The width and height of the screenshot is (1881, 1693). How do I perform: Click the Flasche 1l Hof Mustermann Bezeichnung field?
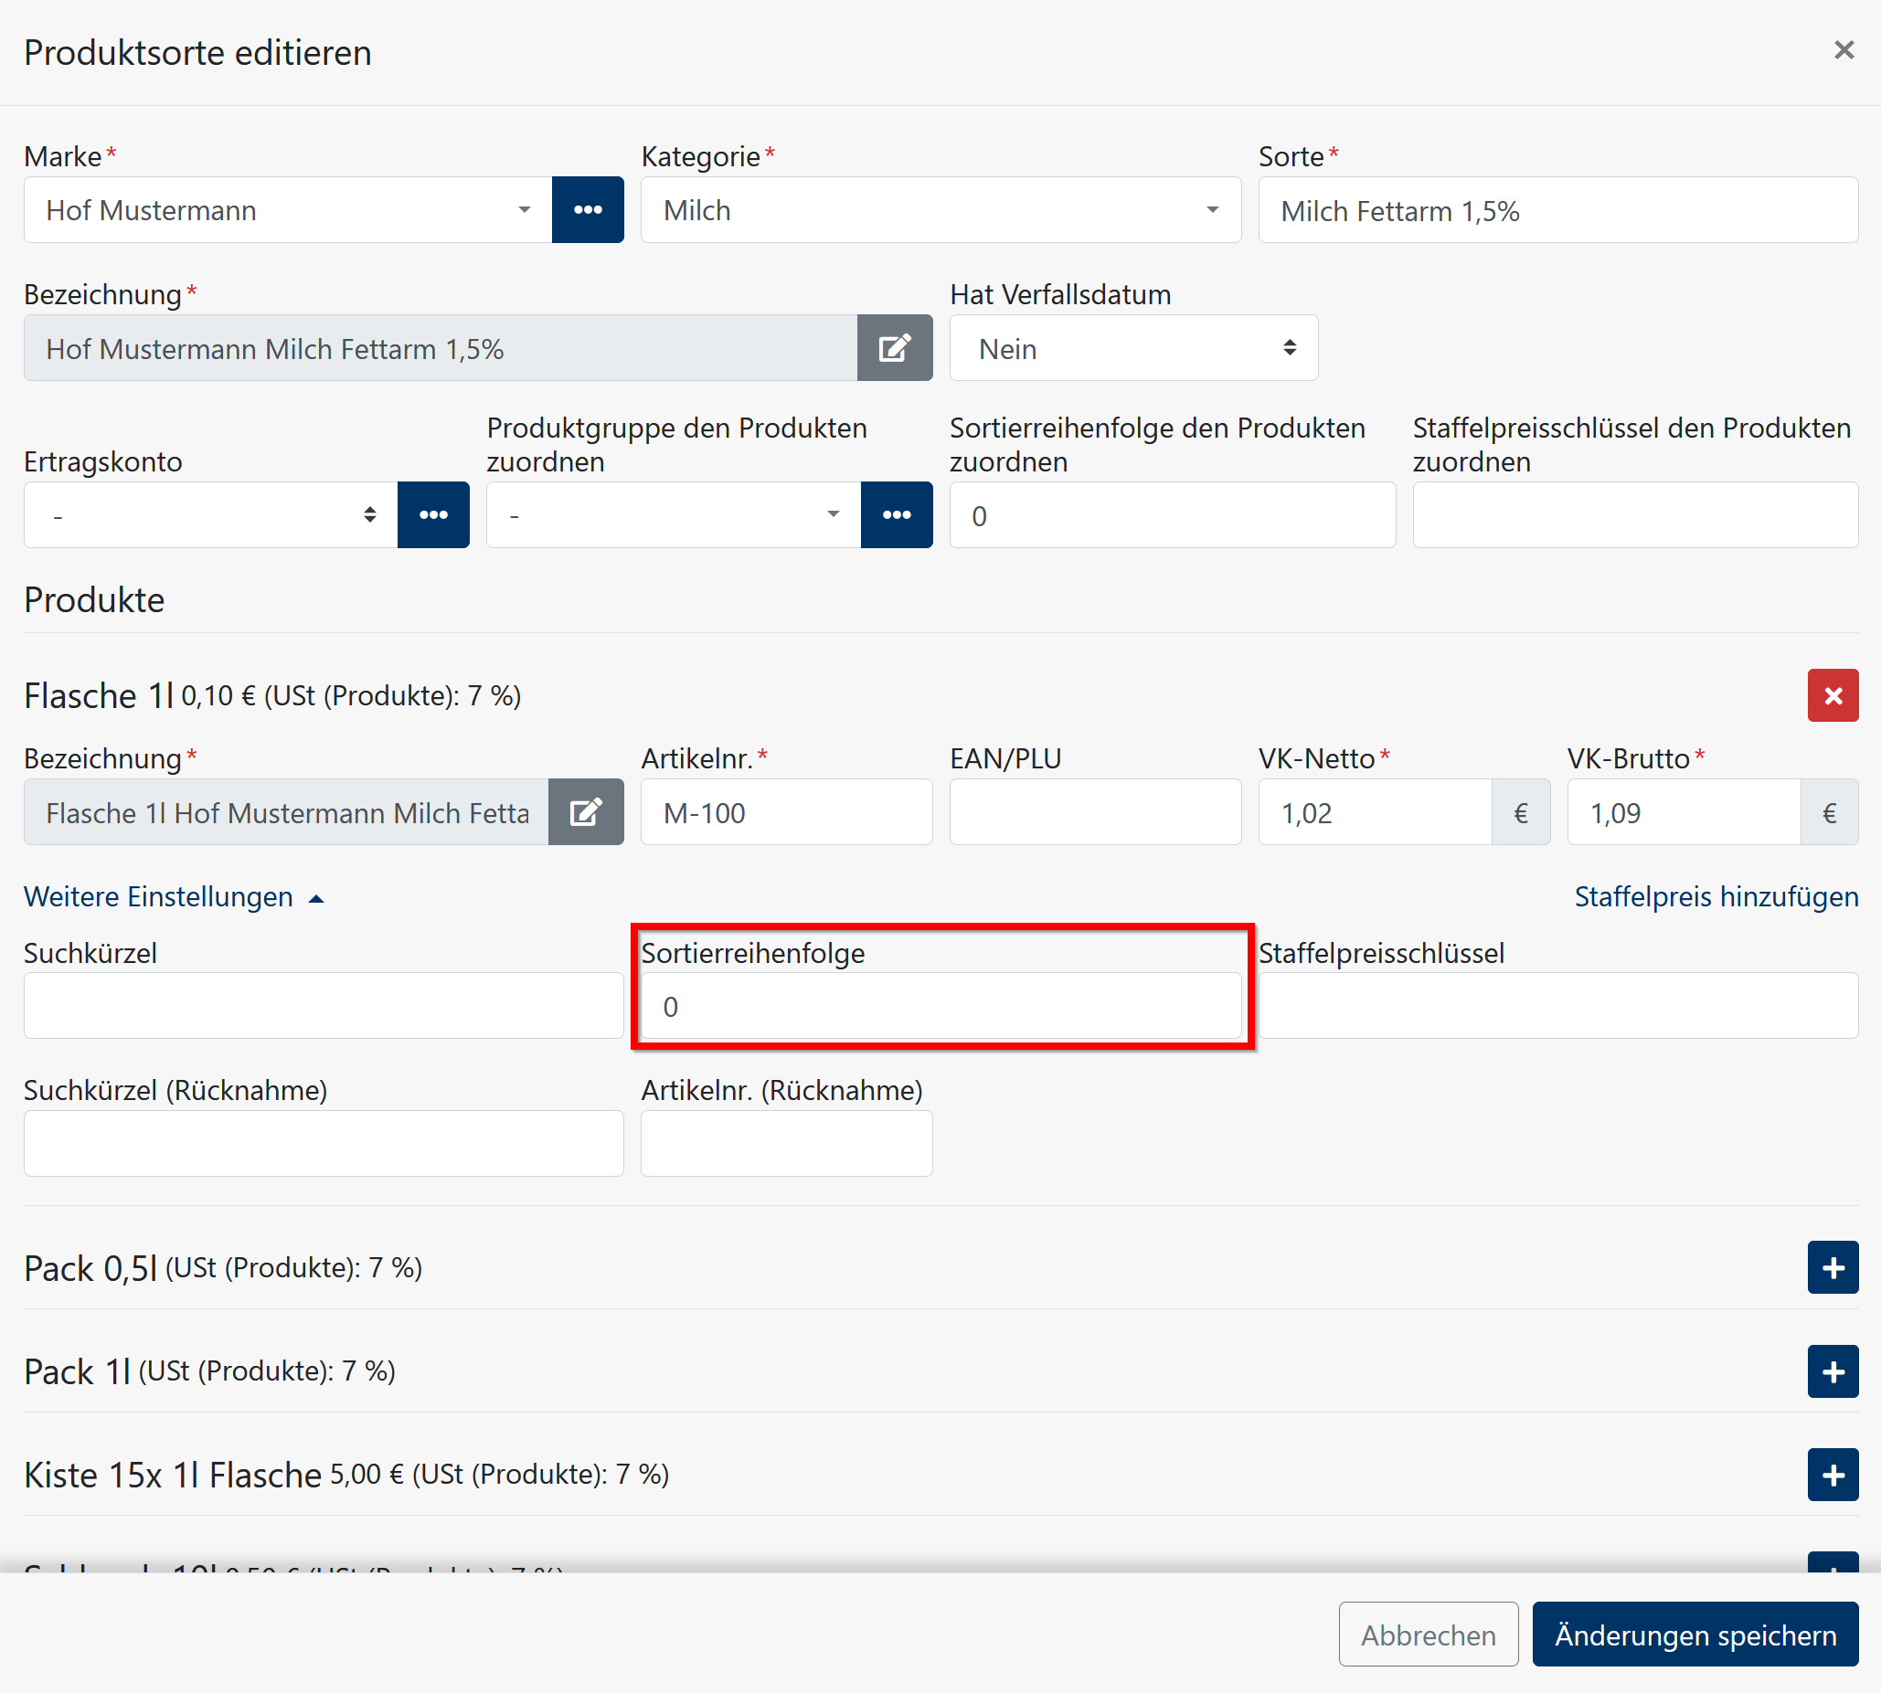287,812
